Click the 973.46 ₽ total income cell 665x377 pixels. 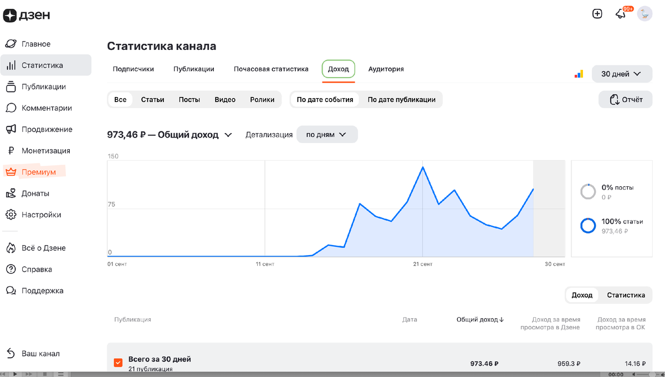(x=484, y=364)
